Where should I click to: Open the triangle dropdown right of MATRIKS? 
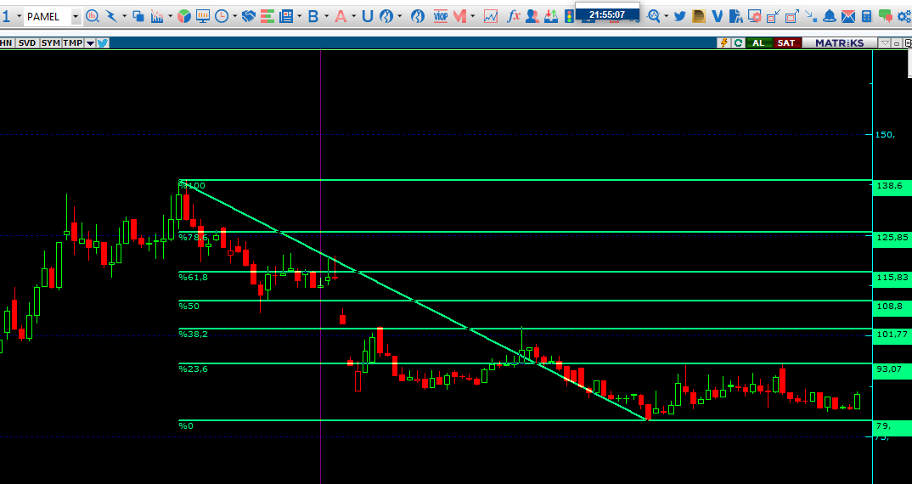pos(885,43)
